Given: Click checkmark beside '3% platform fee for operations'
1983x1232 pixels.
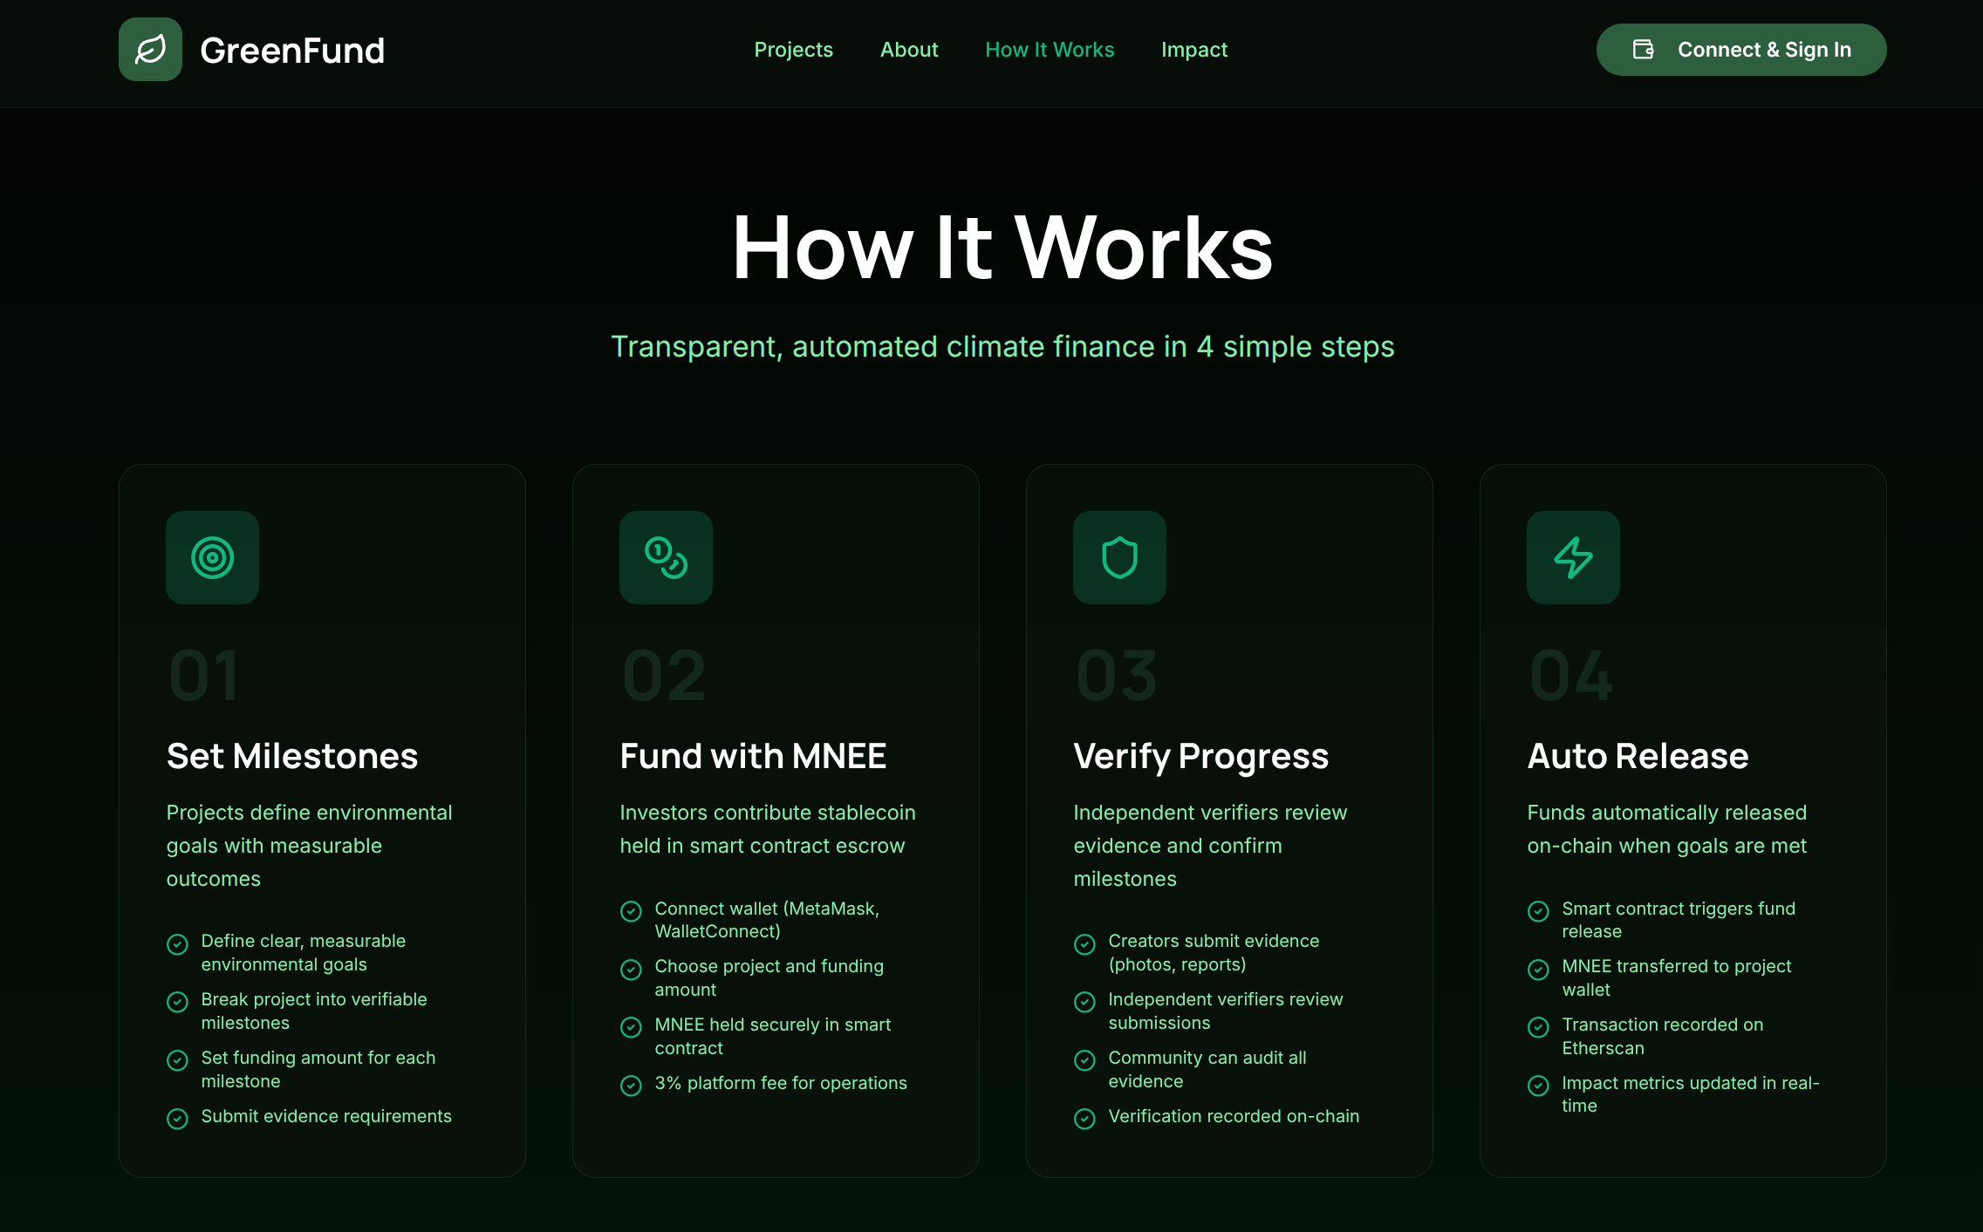Looking at the screenshot, I should (631, 1085).
